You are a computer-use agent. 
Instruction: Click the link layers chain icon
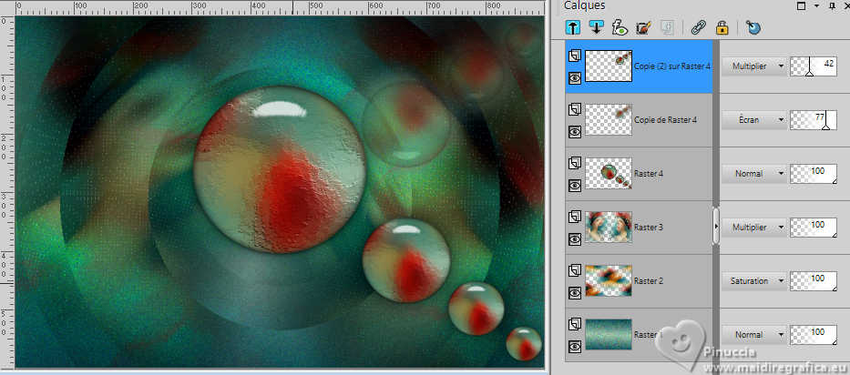coord(698,26)
